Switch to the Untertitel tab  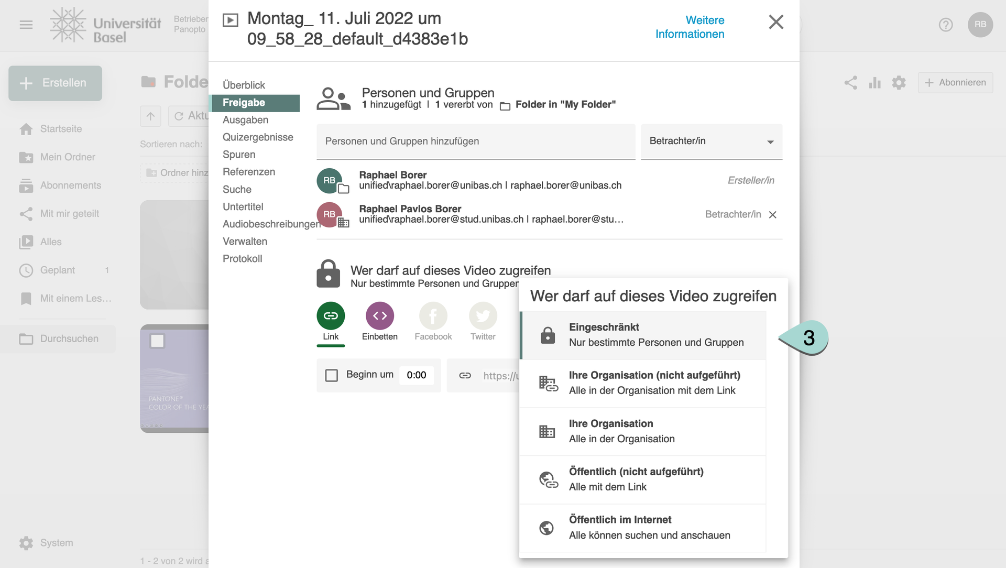click(x=243, y=206)
